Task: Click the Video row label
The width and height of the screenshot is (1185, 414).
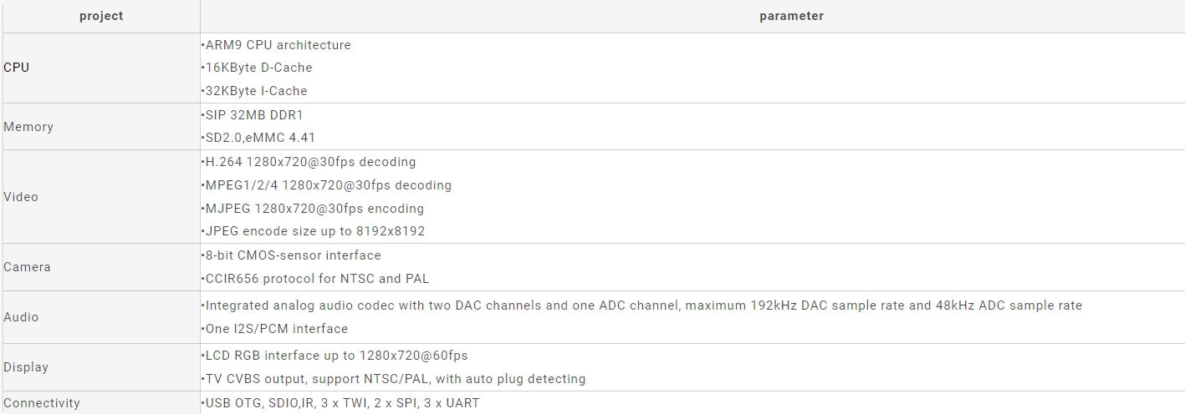Action: tap(21, 197)
